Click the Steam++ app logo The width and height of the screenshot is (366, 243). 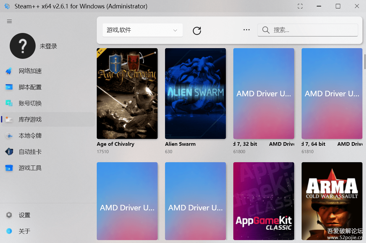click(7, 6)
